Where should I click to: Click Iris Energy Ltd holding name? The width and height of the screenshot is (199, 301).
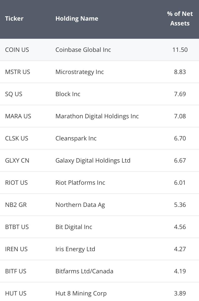click(75, 249)
